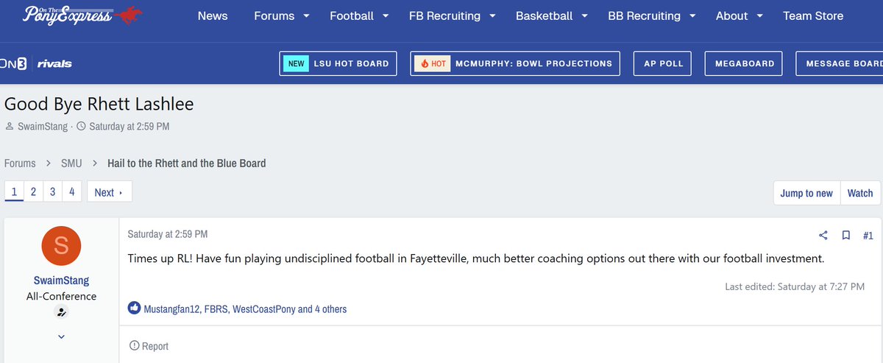This screenshot has width=883, height=363.
Task: Click the blue thumbs-up reaction icon
Action: click(134, 309)
